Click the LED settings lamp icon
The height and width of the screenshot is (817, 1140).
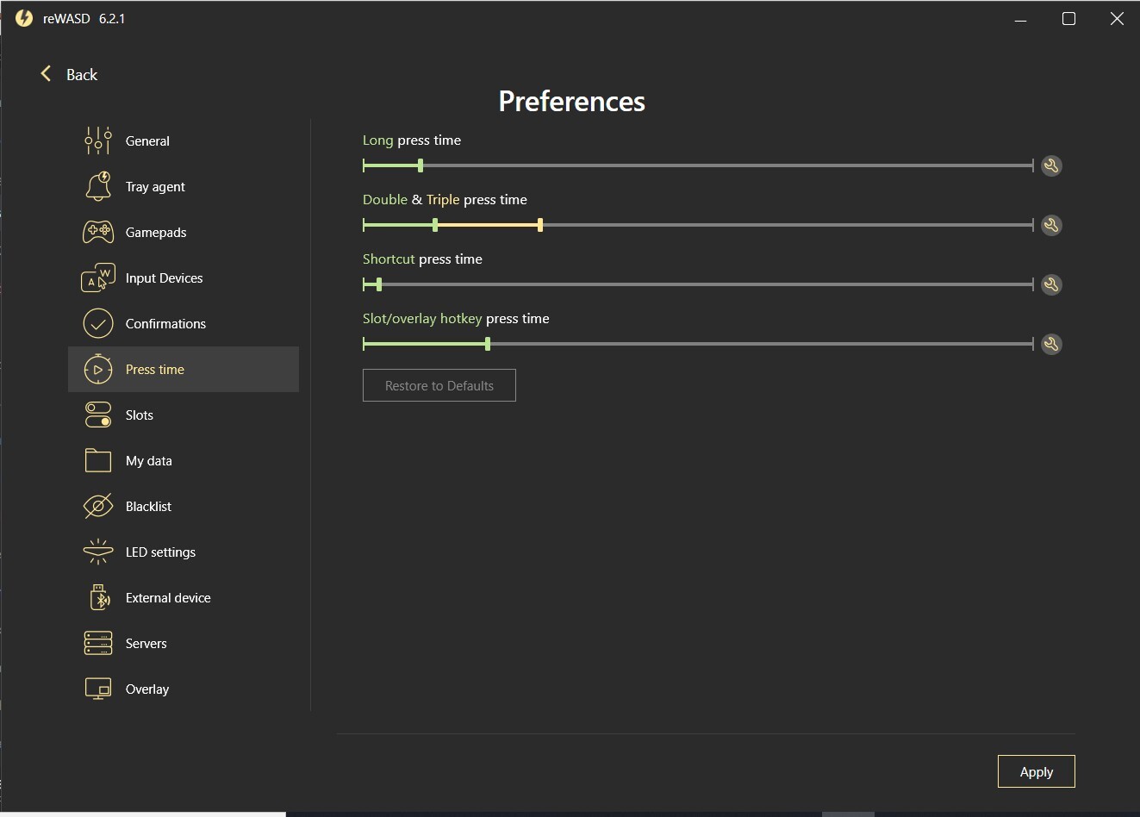(98, 552)
